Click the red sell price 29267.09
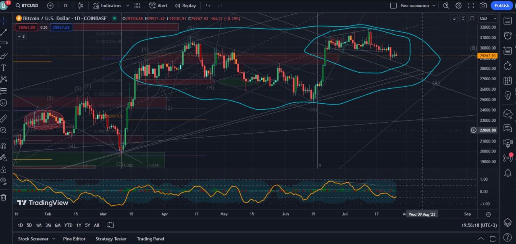 click(27, 27)
